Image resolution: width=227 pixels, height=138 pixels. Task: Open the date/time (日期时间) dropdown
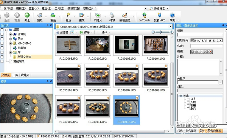click(x=221, y=41)
